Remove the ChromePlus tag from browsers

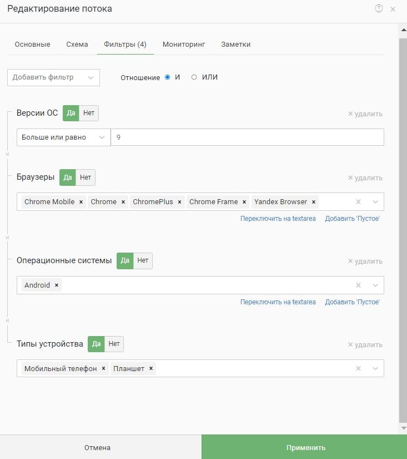(x=180, y=202)
